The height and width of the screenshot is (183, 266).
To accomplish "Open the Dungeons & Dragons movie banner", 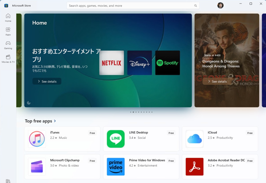I will pos(227,60).
